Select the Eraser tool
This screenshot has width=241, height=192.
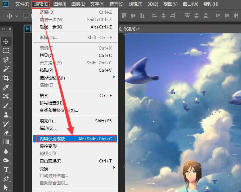(6, 133)
